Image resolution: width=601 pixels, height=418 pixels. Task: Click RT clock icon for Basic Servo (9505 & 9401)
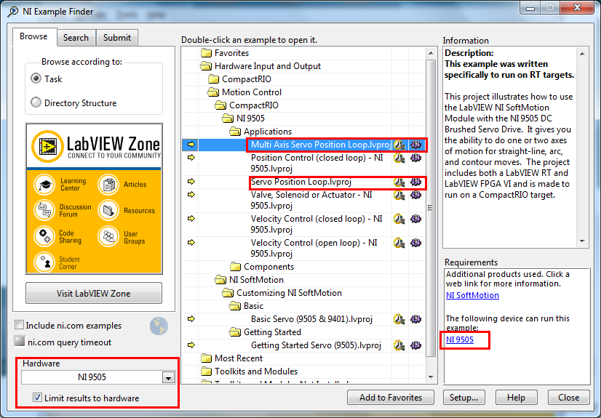tap(399, 319)
